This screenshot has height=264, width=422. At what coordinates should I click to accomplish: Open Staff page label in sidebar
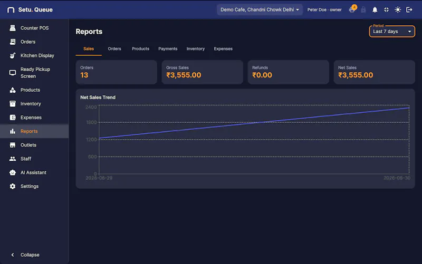coord(26,159)
